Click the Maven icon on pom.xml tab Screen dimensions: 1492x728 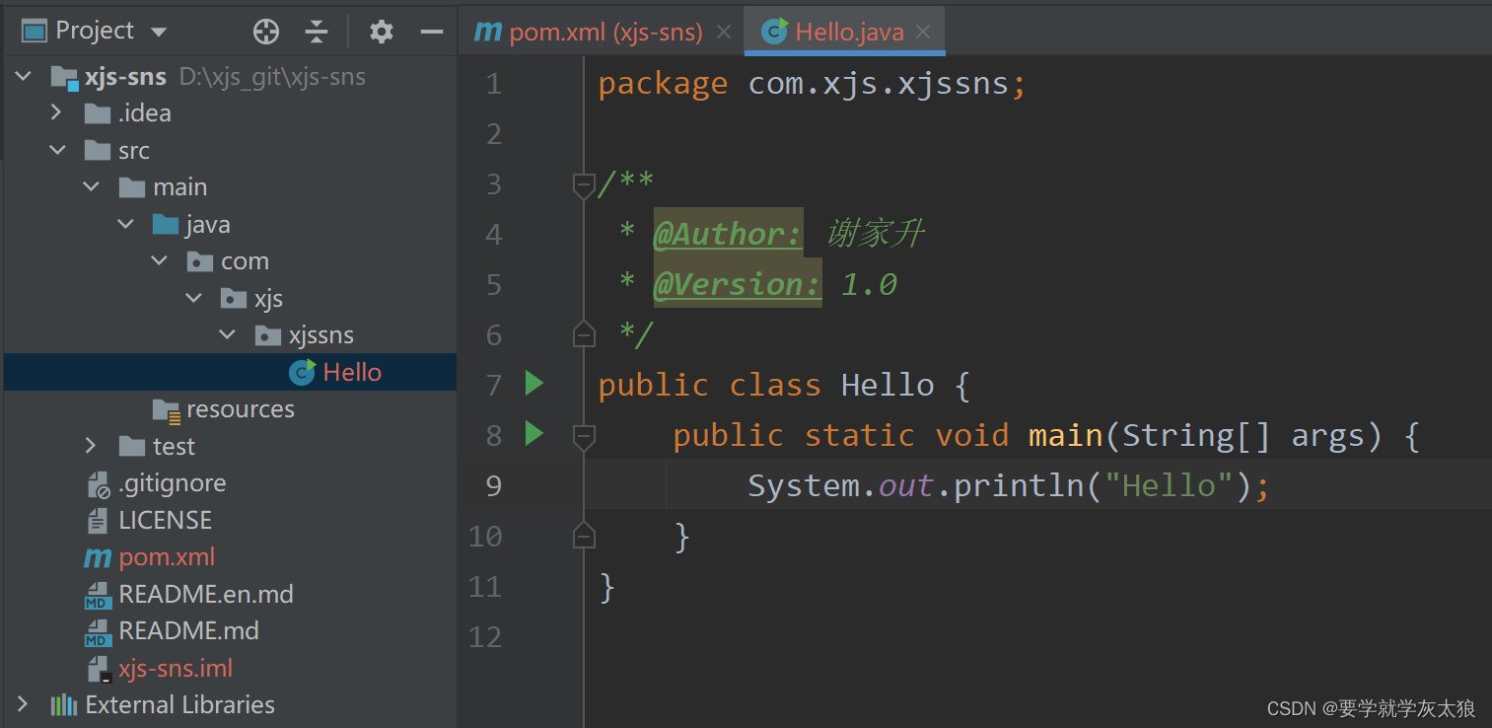pyautogui.click(x=488, y=33)
